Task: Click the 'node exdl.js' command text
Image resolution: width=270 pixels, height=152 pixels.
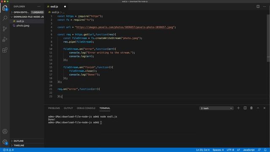Action: [109, 117]
